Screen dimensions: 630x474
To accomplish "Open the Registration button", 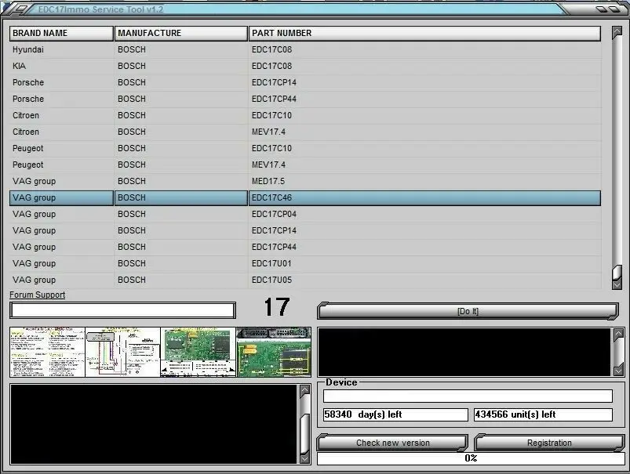I will (x=549, y=443).
